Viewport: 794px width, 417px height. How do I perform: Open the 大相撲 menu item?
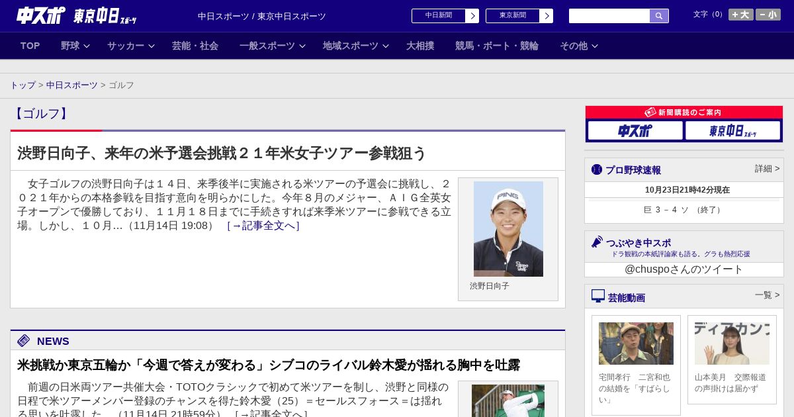(x=420, y=46)
